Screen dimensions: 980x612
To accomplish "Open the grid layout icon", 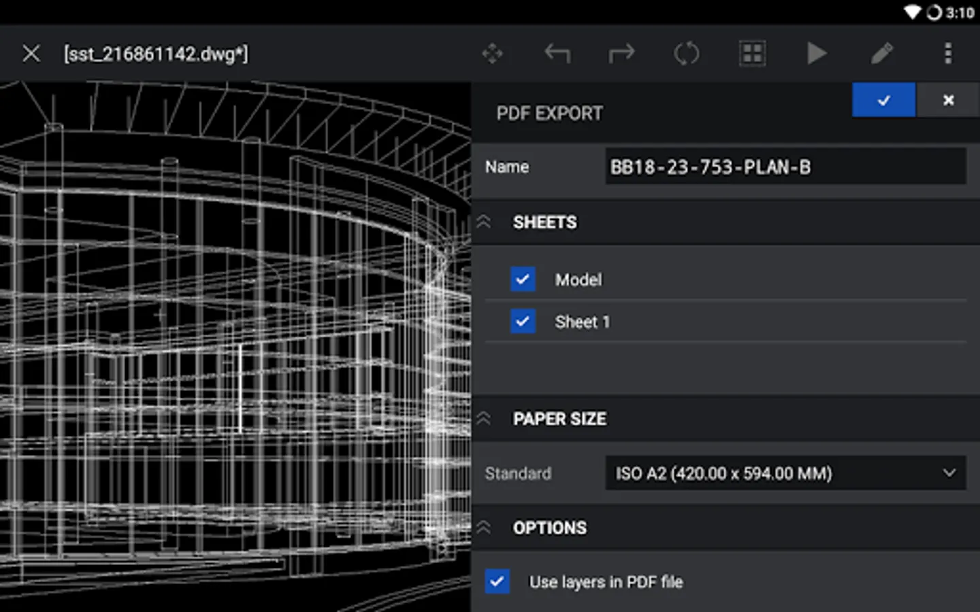I will coord(752,54).
